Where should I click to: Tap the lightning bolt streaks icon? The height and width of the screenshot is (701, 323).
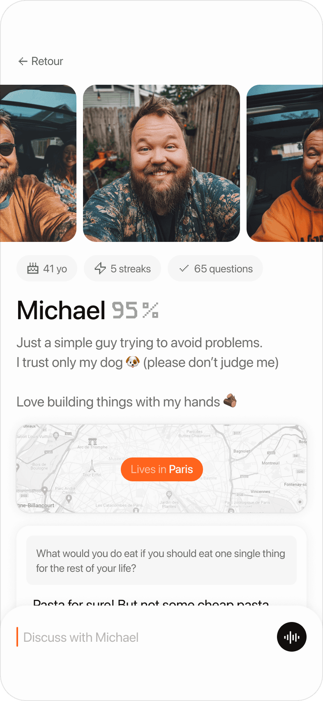click(100, 268)
